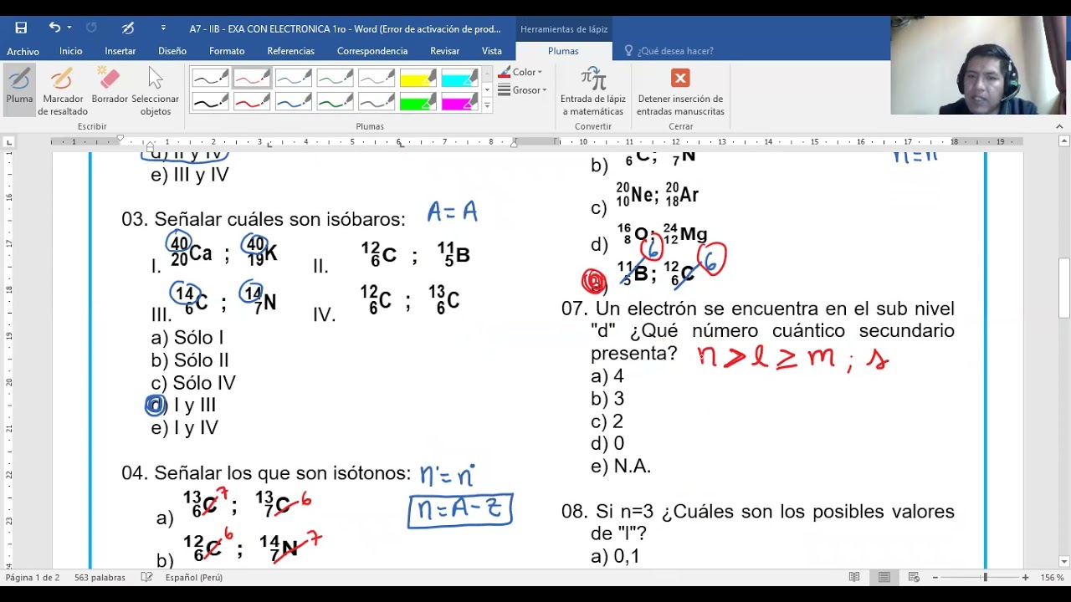Open the Grosor thickness dropdown
Screen dimensions: 1071x602
click(x=522, y=90)
